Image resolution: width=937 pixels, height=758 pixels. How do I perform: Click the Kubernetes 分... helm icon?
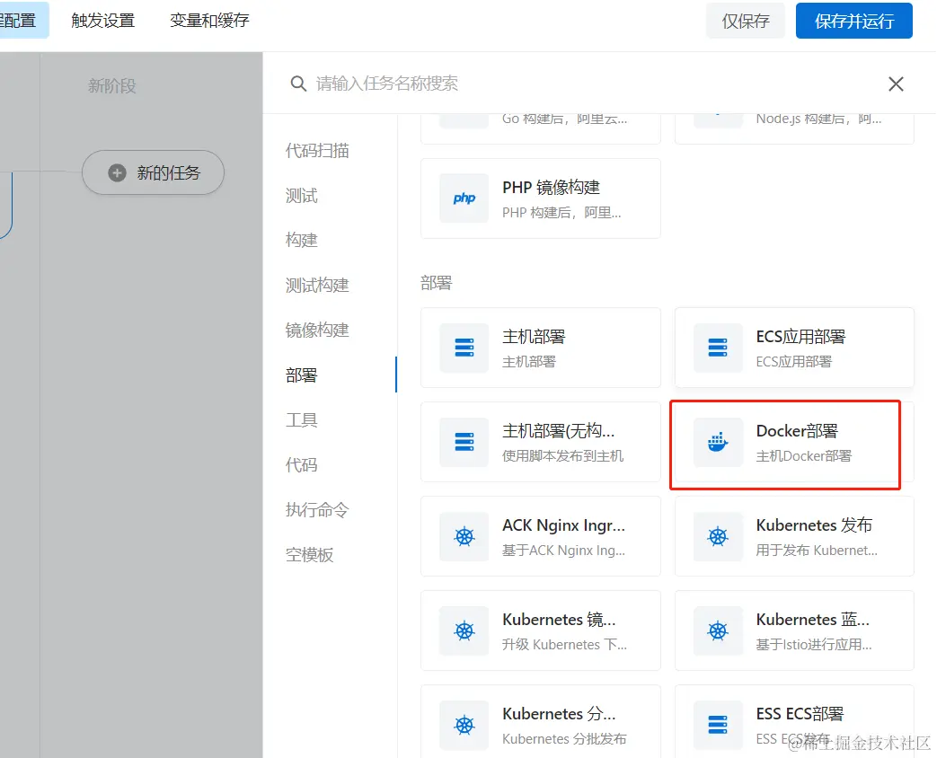464,725
